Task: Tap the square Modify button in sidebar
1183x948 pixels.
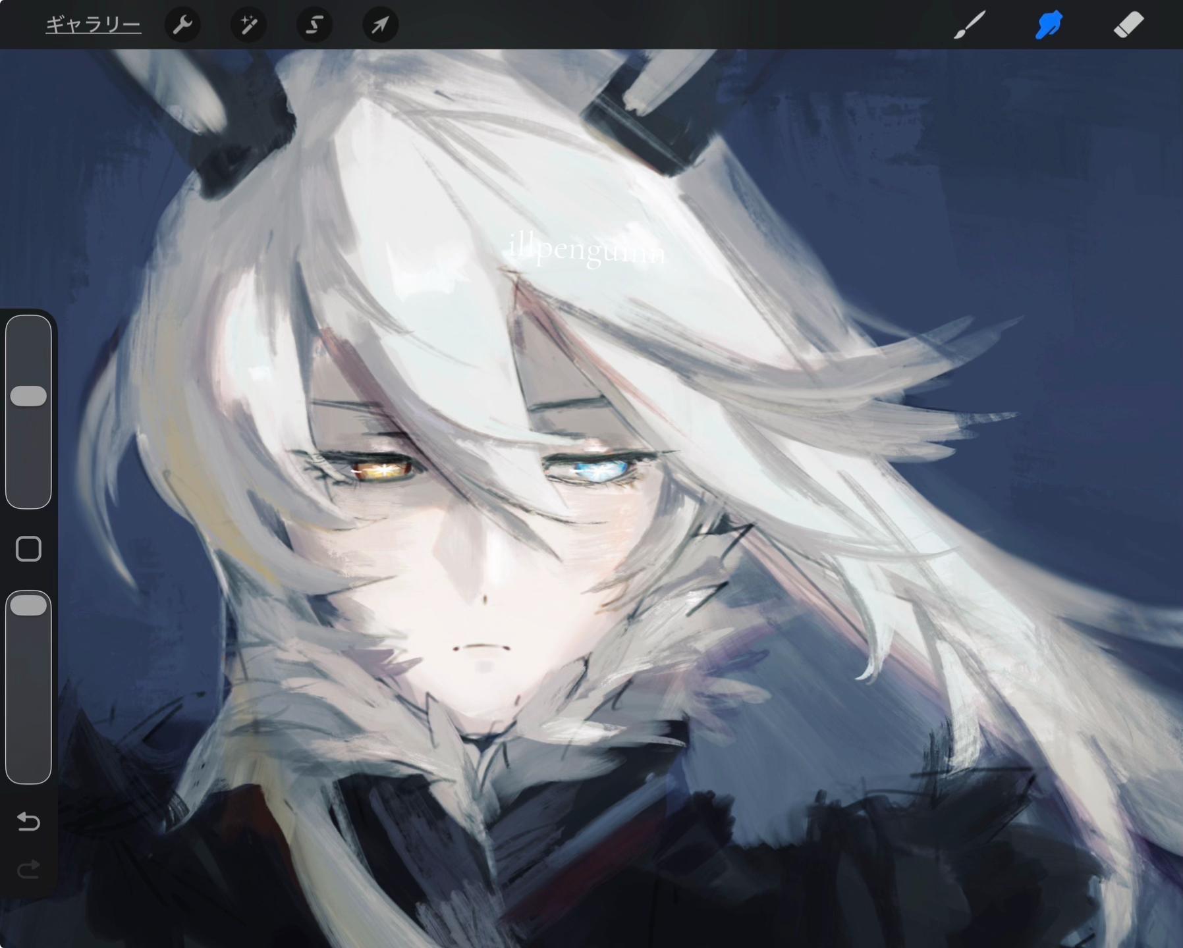Action: click(28, 548)
